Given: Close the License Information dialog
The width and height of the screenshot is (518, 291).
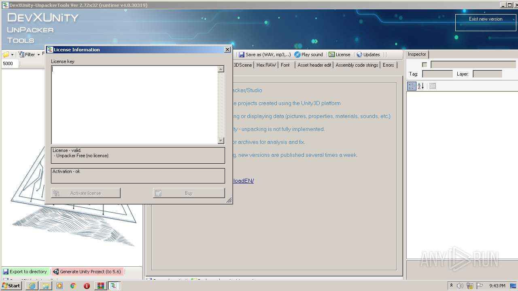Looking at the screenshot, I should coord(227,50).
